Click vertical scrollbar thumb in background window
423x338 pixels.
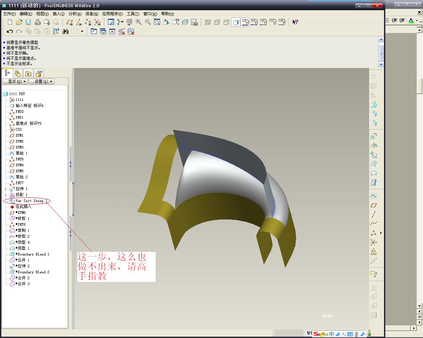point(419,86)
